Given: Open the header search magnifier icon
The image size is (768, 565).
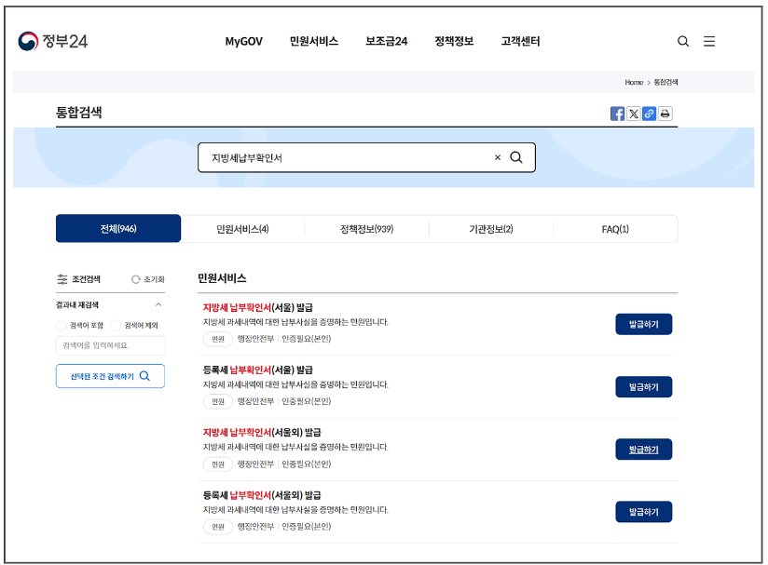Looking at the screenshot, I should point(683,41).
